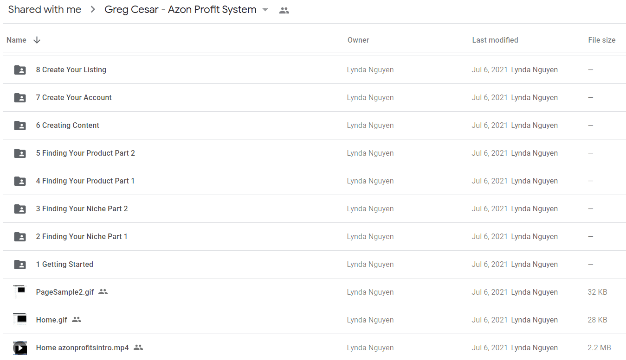Click folder icon of 5 Finding Your Product Part 2
Viewport: 626px width, 360px height.
[x=20, y=153]
